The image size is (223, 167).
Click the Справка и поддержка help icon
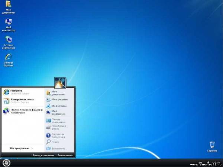[48, 135]
